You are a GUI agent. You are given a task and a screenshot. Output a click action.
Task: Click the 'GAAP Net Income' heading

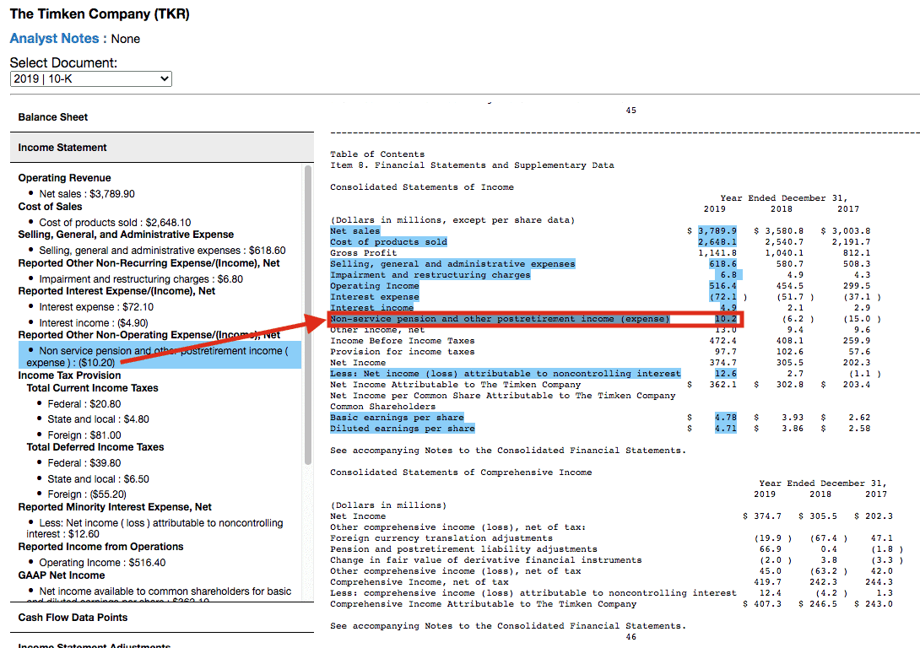(x=62, y=575)
